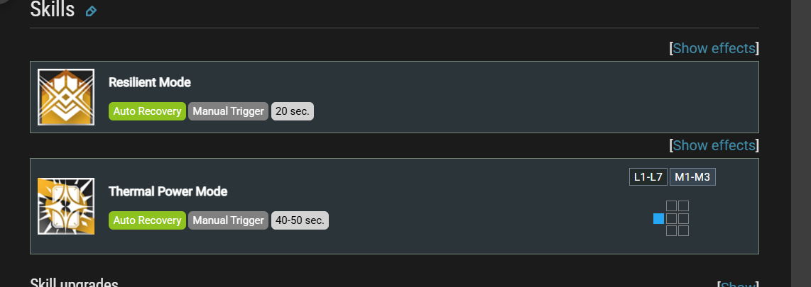Select bottom-right empty square in level grid
Viewport: 811px width, 287px height.
[683, 231]
